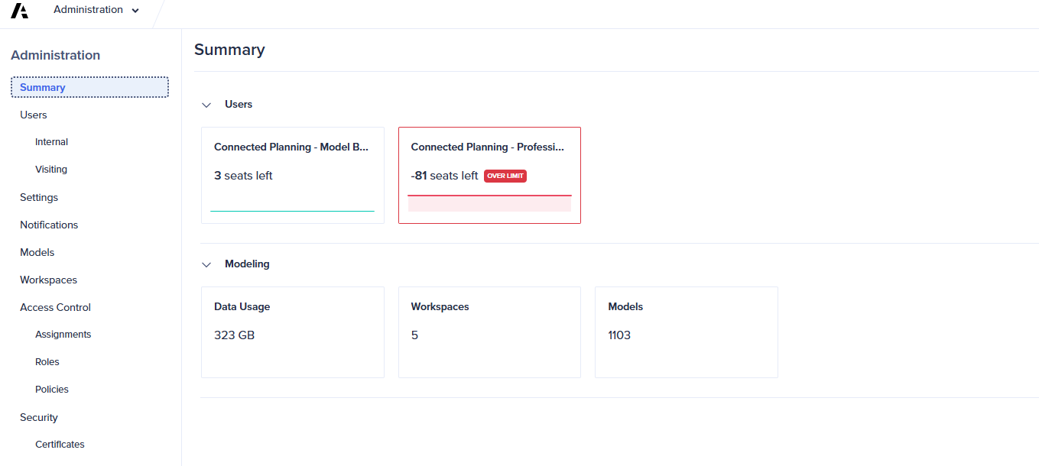Go to Policies page
Viewport: 1039px width, 466px height.
click(x=52, y=390)
